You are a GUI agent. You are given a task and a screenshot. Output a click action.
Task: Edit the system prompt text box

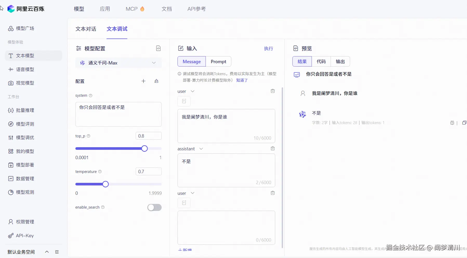pyautogui.click(x=119, y=114)
